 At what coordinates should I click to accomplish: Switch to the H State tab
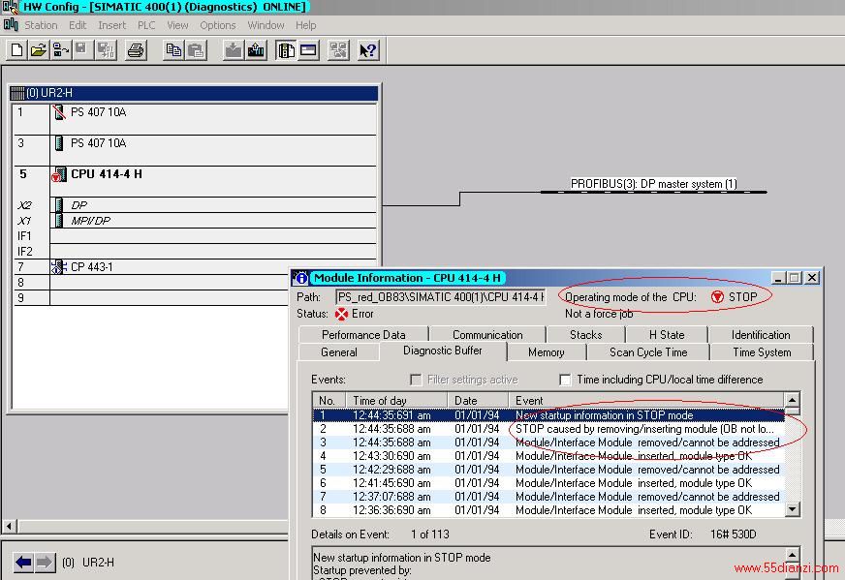pyautogui.click(x=667, y=334)
